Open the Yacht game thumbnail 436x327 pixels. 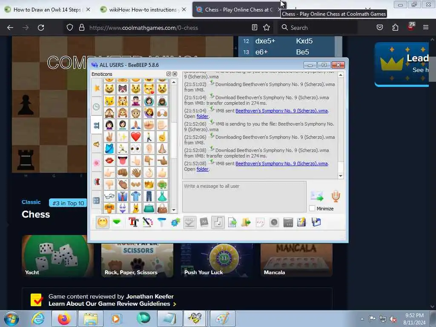57,256
